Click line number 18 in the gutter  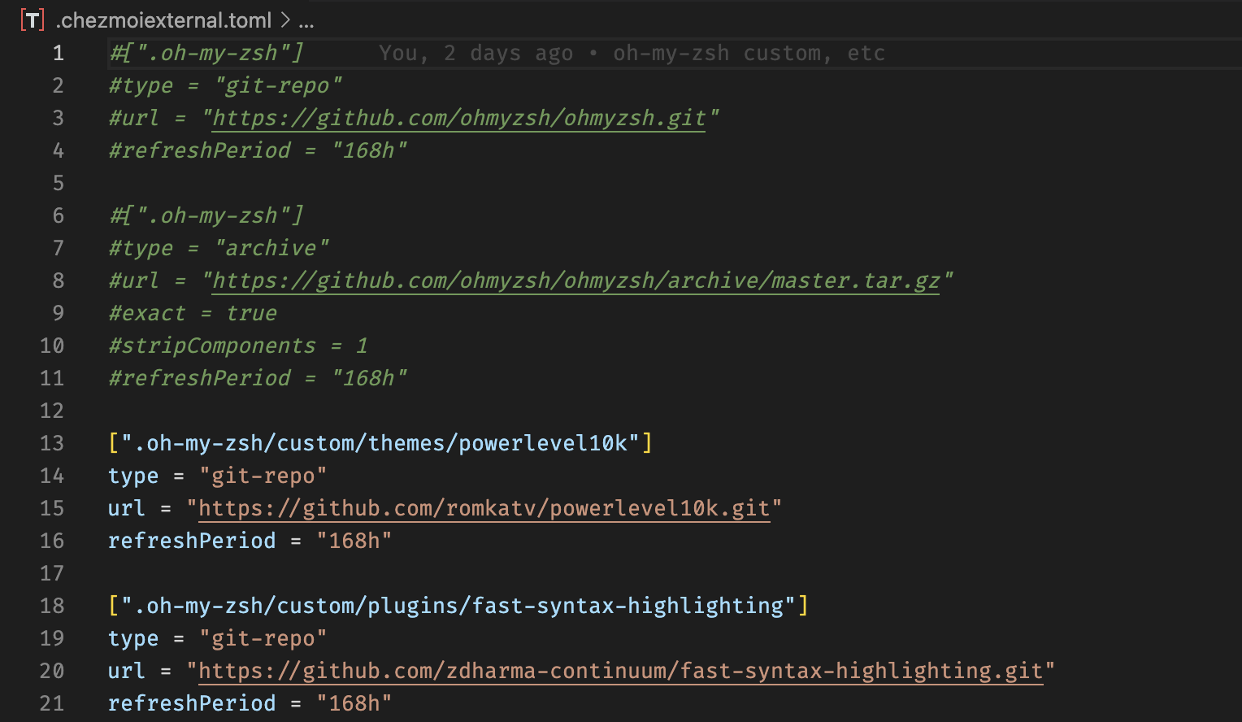[x=52, y=606]
